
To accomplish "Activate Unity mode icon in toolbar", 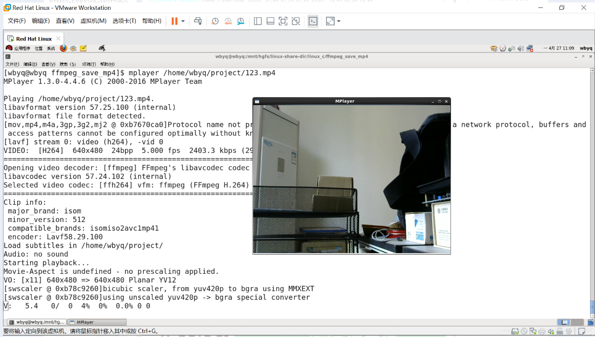I will [295, 21].
